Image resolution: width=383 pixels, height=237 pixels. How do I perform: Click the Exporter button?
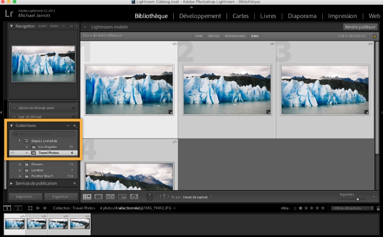pos(61,197)
